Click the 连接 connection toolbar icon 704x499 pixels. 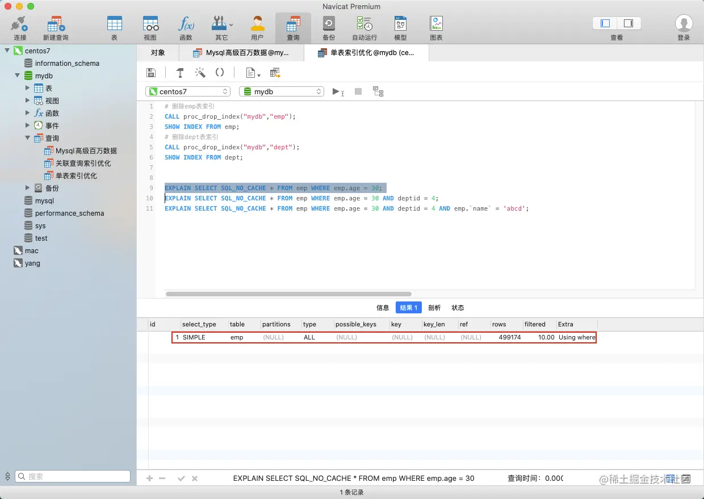coord(20,24)
